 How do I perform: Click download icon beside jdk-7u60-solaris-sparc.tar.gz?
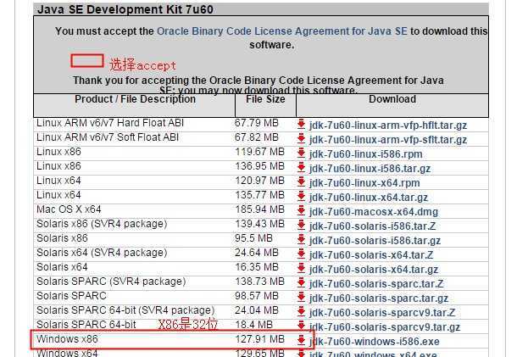[301, 298]
